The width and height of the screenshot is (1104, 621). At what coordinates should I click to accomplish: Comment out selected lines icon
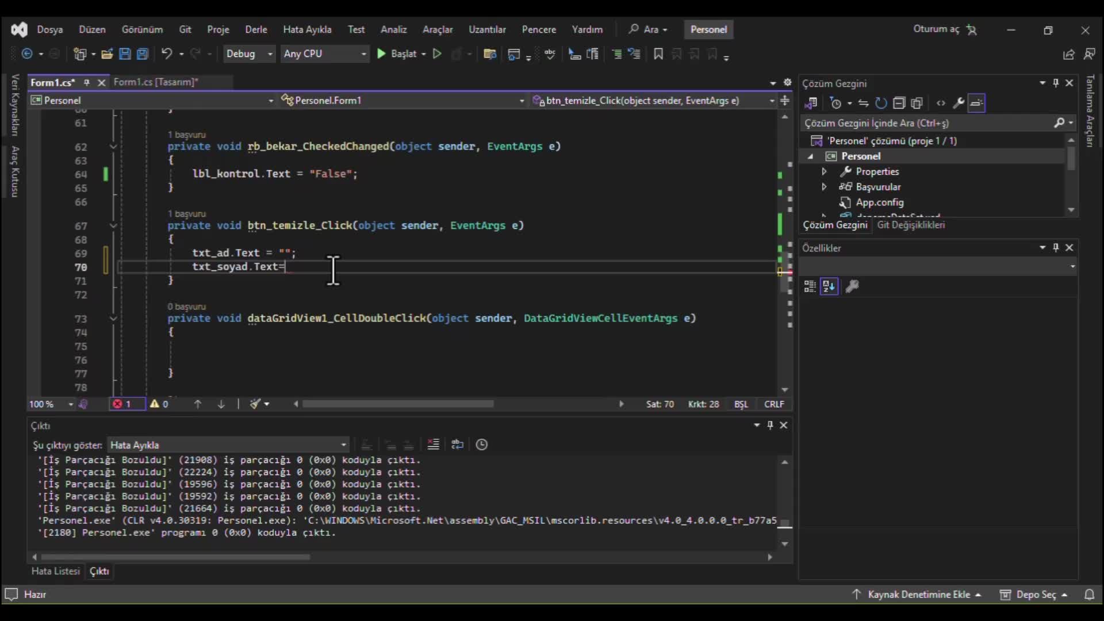click(x=616, y=54)
